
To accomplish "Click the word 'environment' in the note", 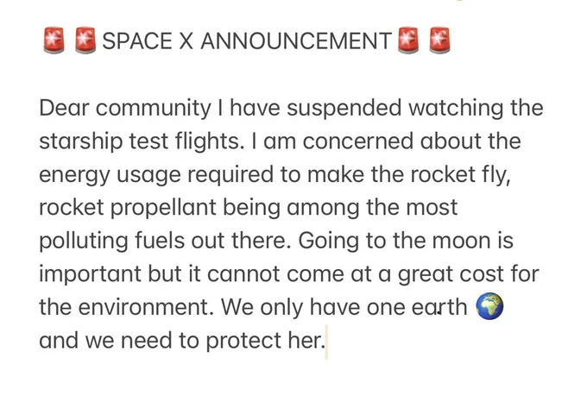I will tap(145, 308).
